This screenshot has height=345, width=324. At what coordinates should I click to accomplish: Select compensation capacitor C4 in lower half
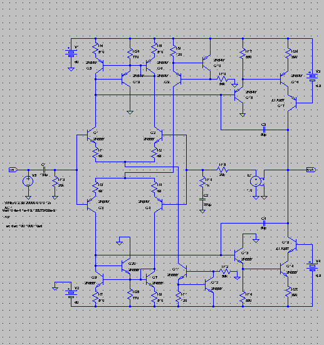click(x=264, y=224)
